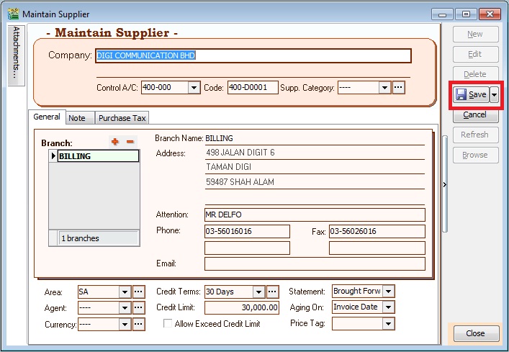Screen dimensions: 509x352
Task: Expand the Statement dropdown
Action: click(389, 292)
